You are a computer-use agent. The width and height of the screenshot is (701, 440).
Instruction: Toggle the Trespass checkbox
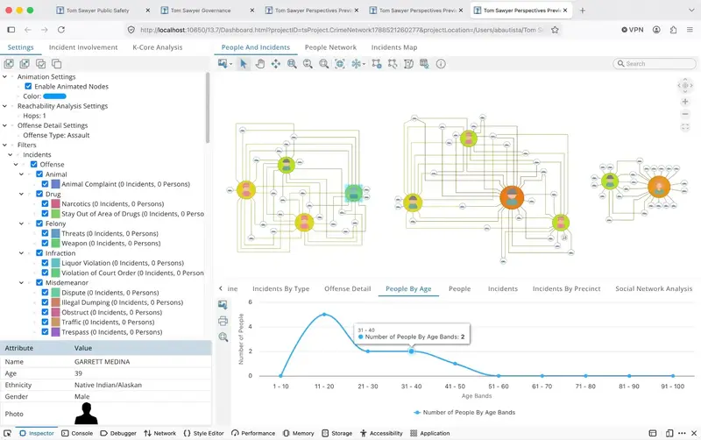click(x=46, y=331)
